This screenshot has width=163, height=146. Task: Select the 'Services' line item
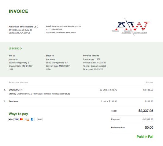13,101
